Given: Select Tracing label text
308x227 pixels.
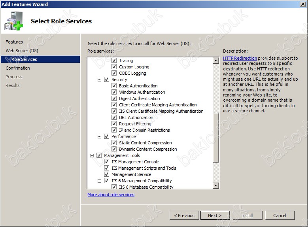Looking at the screenshot, I should [x=126, y=61].
